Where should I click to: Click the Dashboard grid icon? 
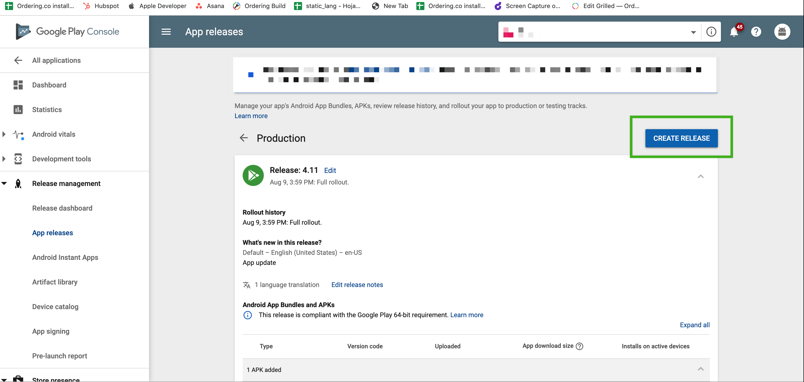(x=18, y=85)
